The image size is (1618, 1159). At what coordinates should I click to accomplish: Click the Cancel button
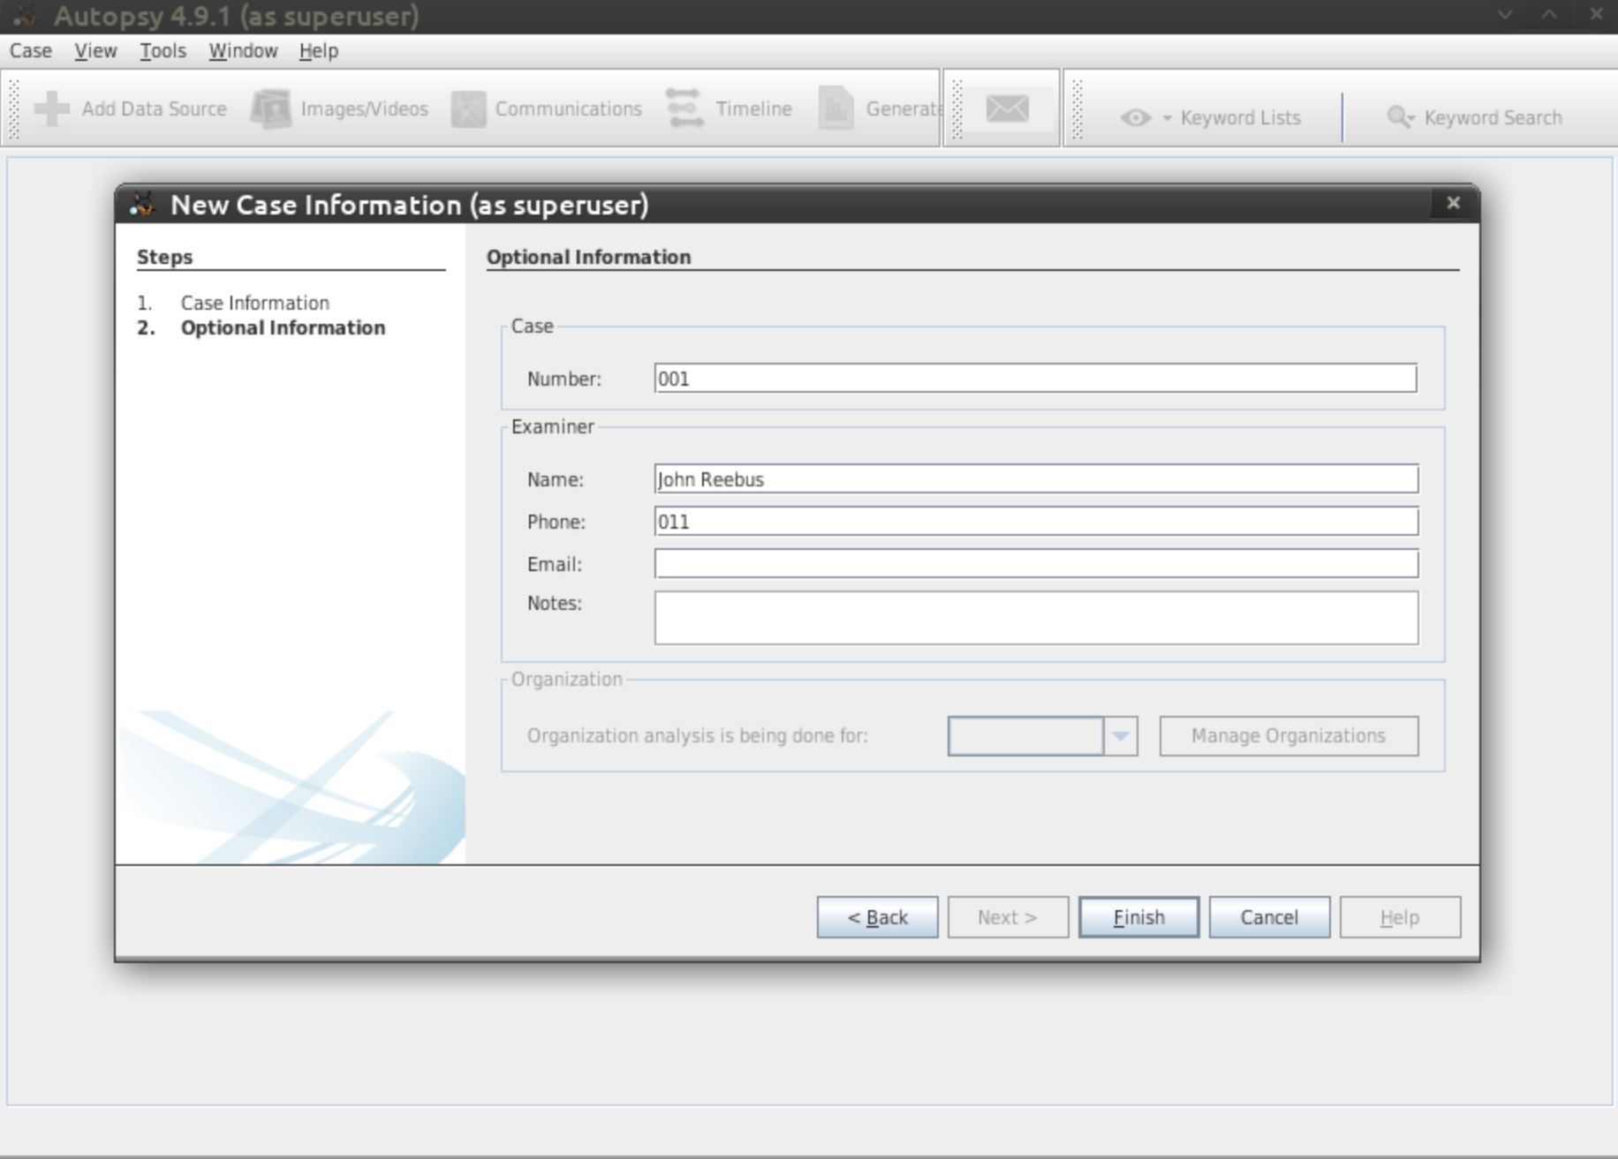pos(1269,917)
